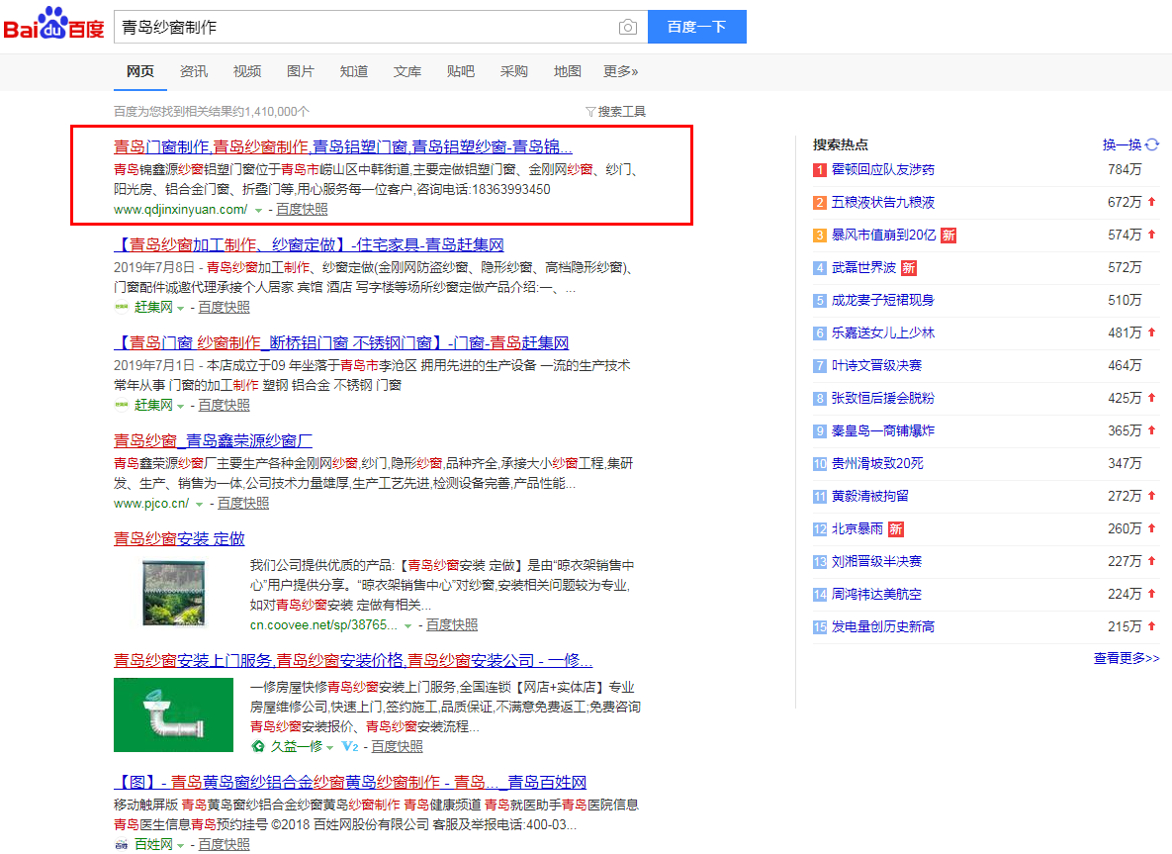
Task: Select the 网页 tab
Action: pyautogui.click(x=140, y=71)
